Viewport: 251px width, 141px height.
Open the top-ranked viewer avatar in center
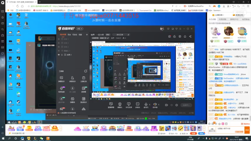tap(228, 31)
